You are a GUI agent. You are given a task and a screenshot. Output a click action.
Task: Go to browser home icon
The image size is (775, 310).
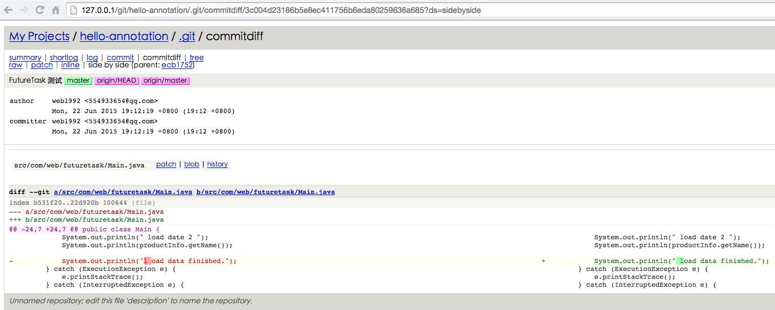pos(55,10)
